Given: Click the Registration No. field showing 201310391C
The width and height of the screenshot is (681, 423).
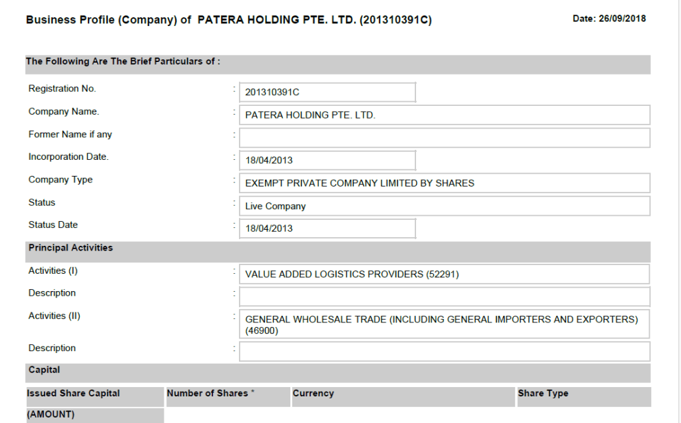Looking at the screenshot, I should coord(328,93).
